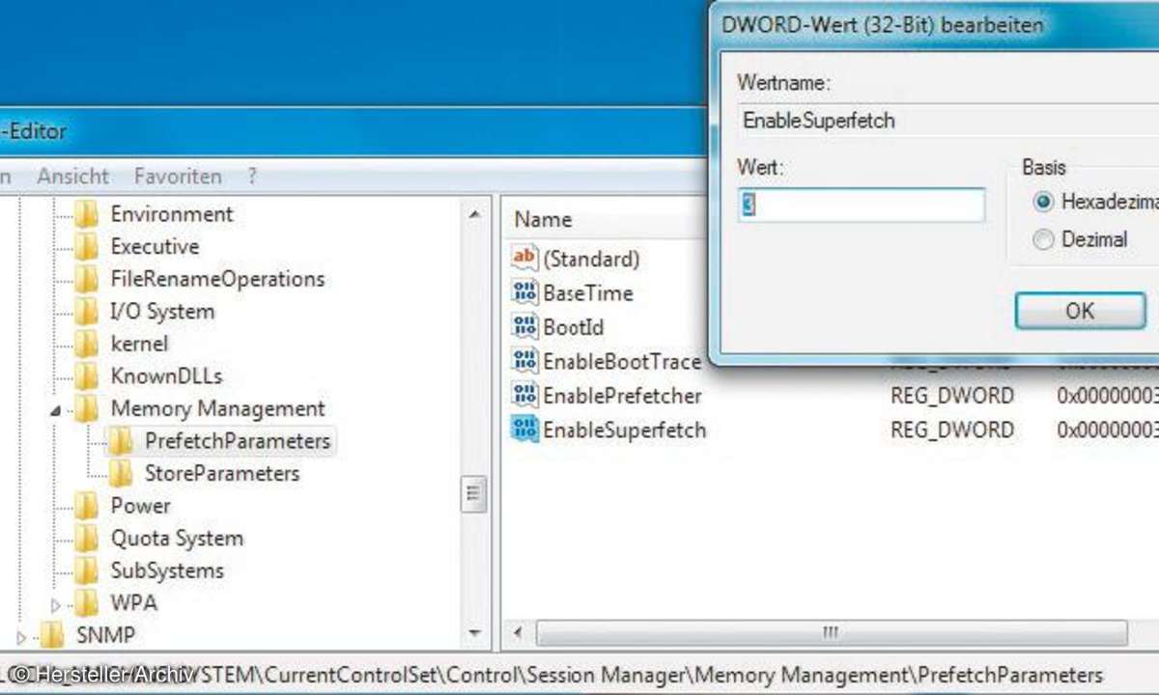Select the EnableSuperfetch value name

(x=624, y=430)
